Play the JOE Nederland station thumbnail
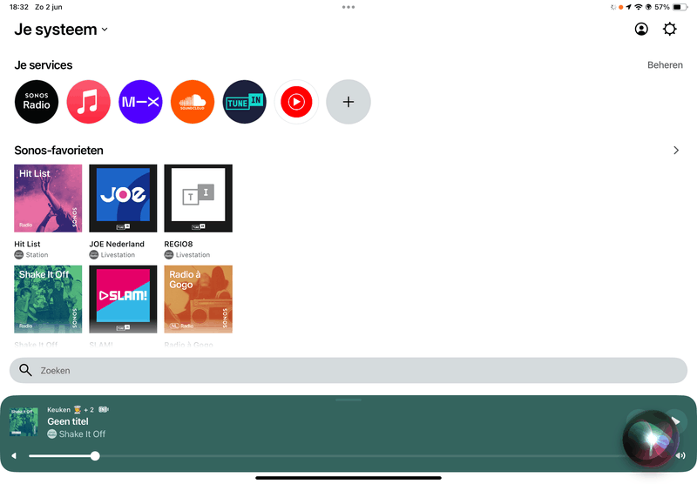 (x=123, y=198)
